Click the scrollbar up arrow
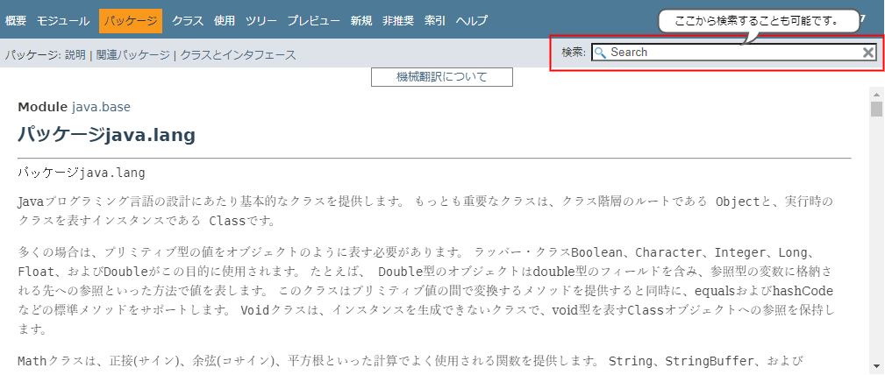 tap(876, 94)
